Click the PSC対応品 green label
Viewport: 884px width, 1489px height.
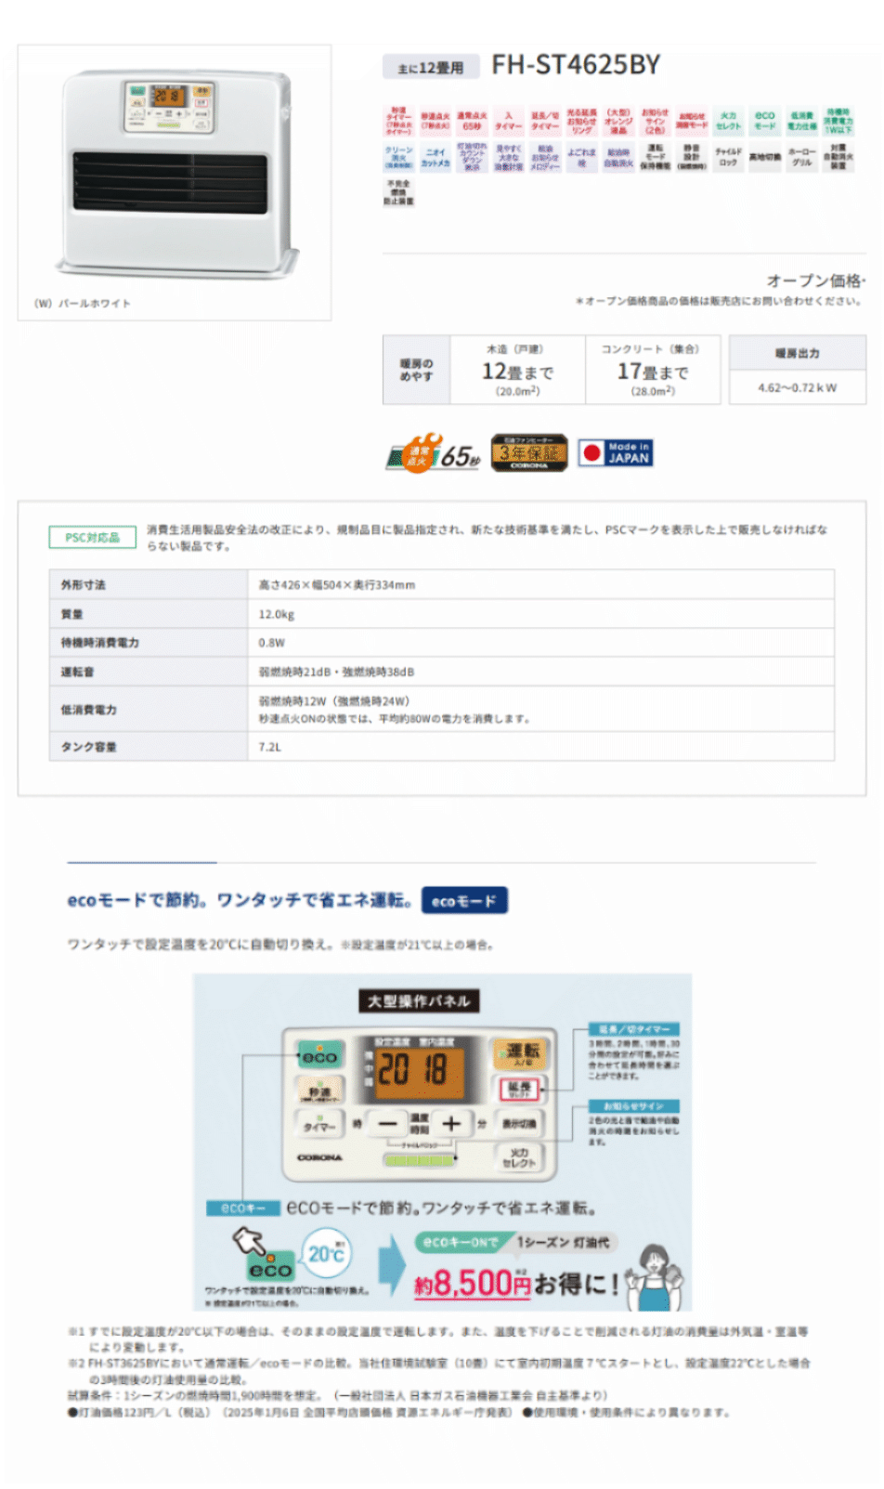click(x=92, y=538)
